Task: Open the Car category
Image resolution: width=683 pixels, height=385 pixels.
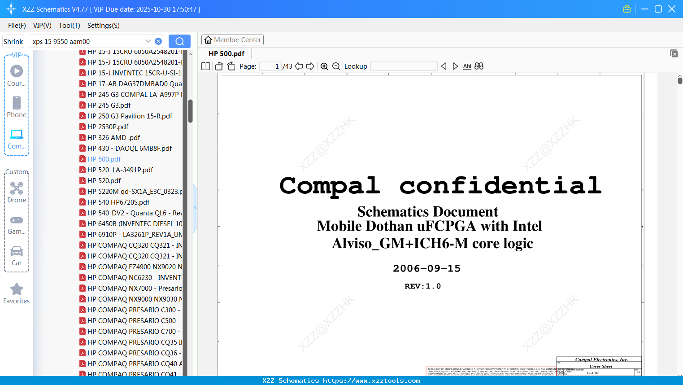Action: pos(17,256)
